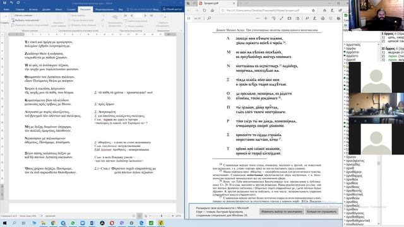
Task: Click Больше не спрашивать button
Action: tap(321, 212)
